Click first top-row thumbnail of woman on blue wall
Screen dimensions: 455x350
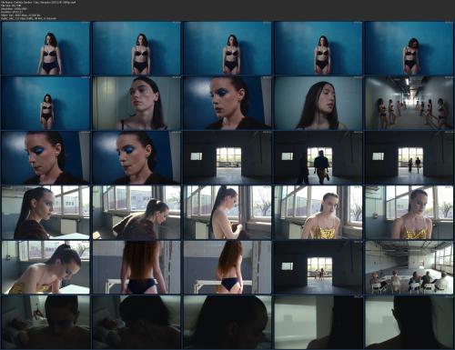coord(45,48)
